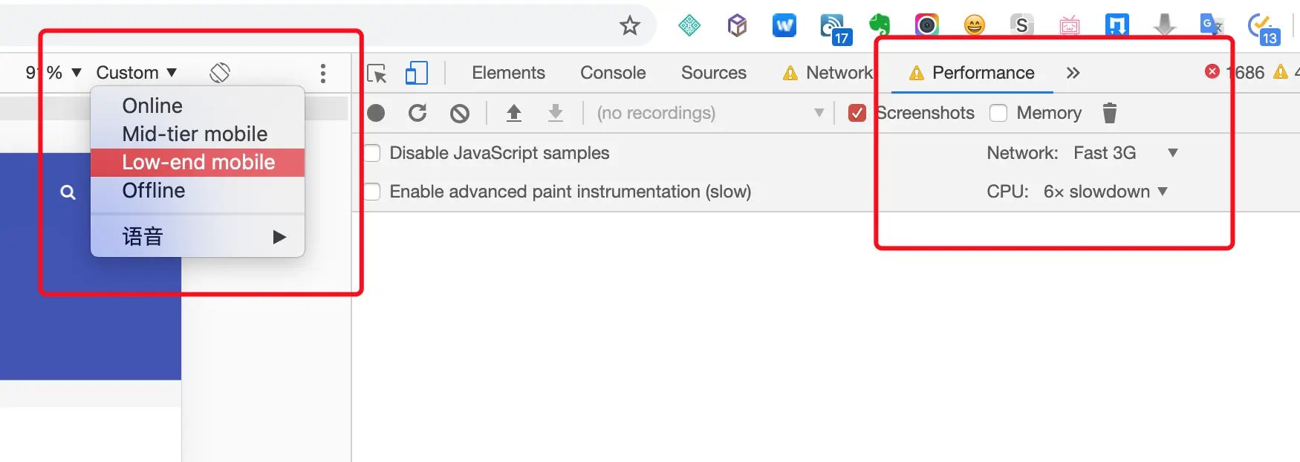Bookmark the page with the star icon
This screenshot has height=462, width=1300.
click(x=630, y=26)
